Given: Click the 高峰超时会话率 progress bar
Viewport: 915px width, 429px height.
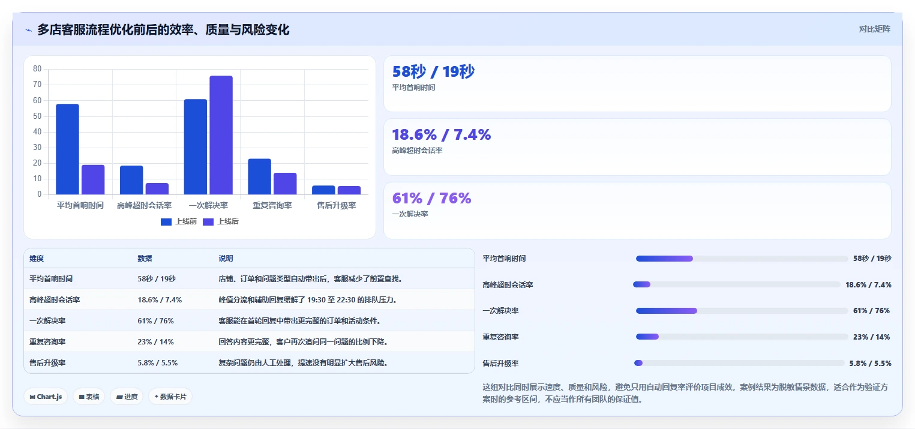Looking at the screenshot, I should pyautogui.click(x=737, y=284).
